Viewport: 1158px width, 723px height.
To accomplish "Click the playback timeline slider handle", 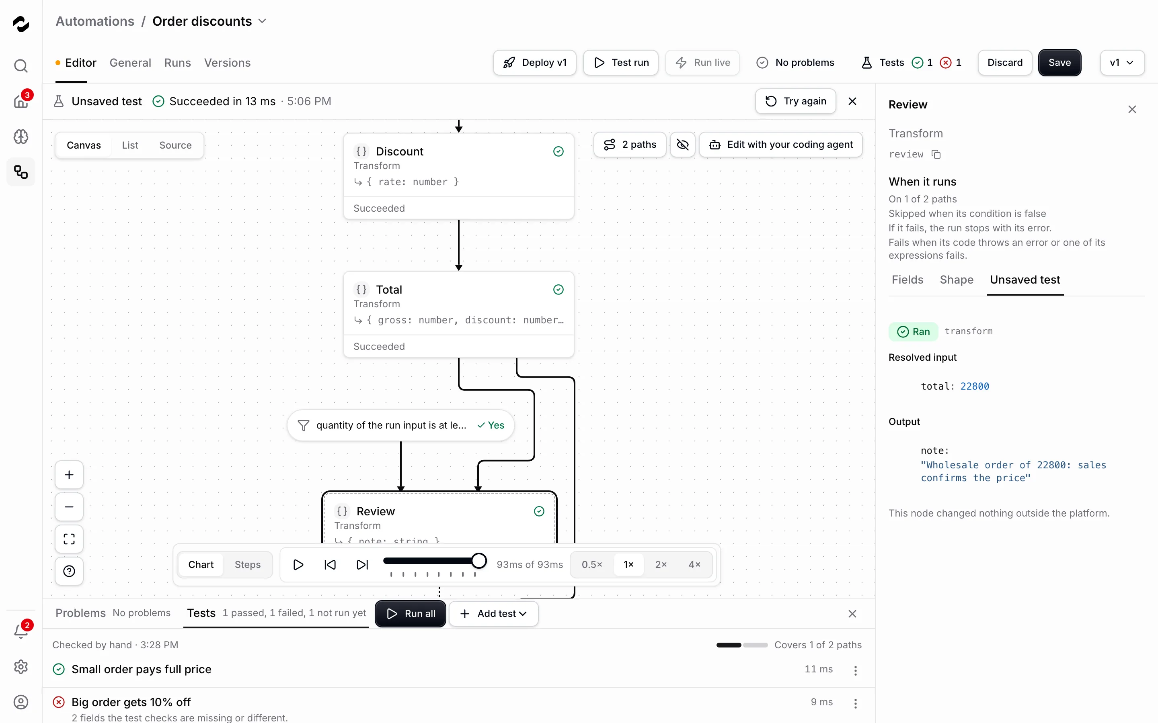I will click(478, 560).
